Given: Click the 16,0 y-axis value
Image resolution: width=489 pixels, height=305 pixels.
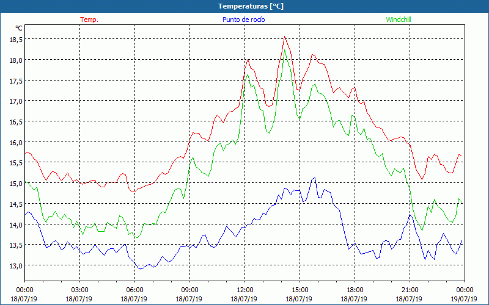Looking at the screenshot, I should (x=16, y=142).
